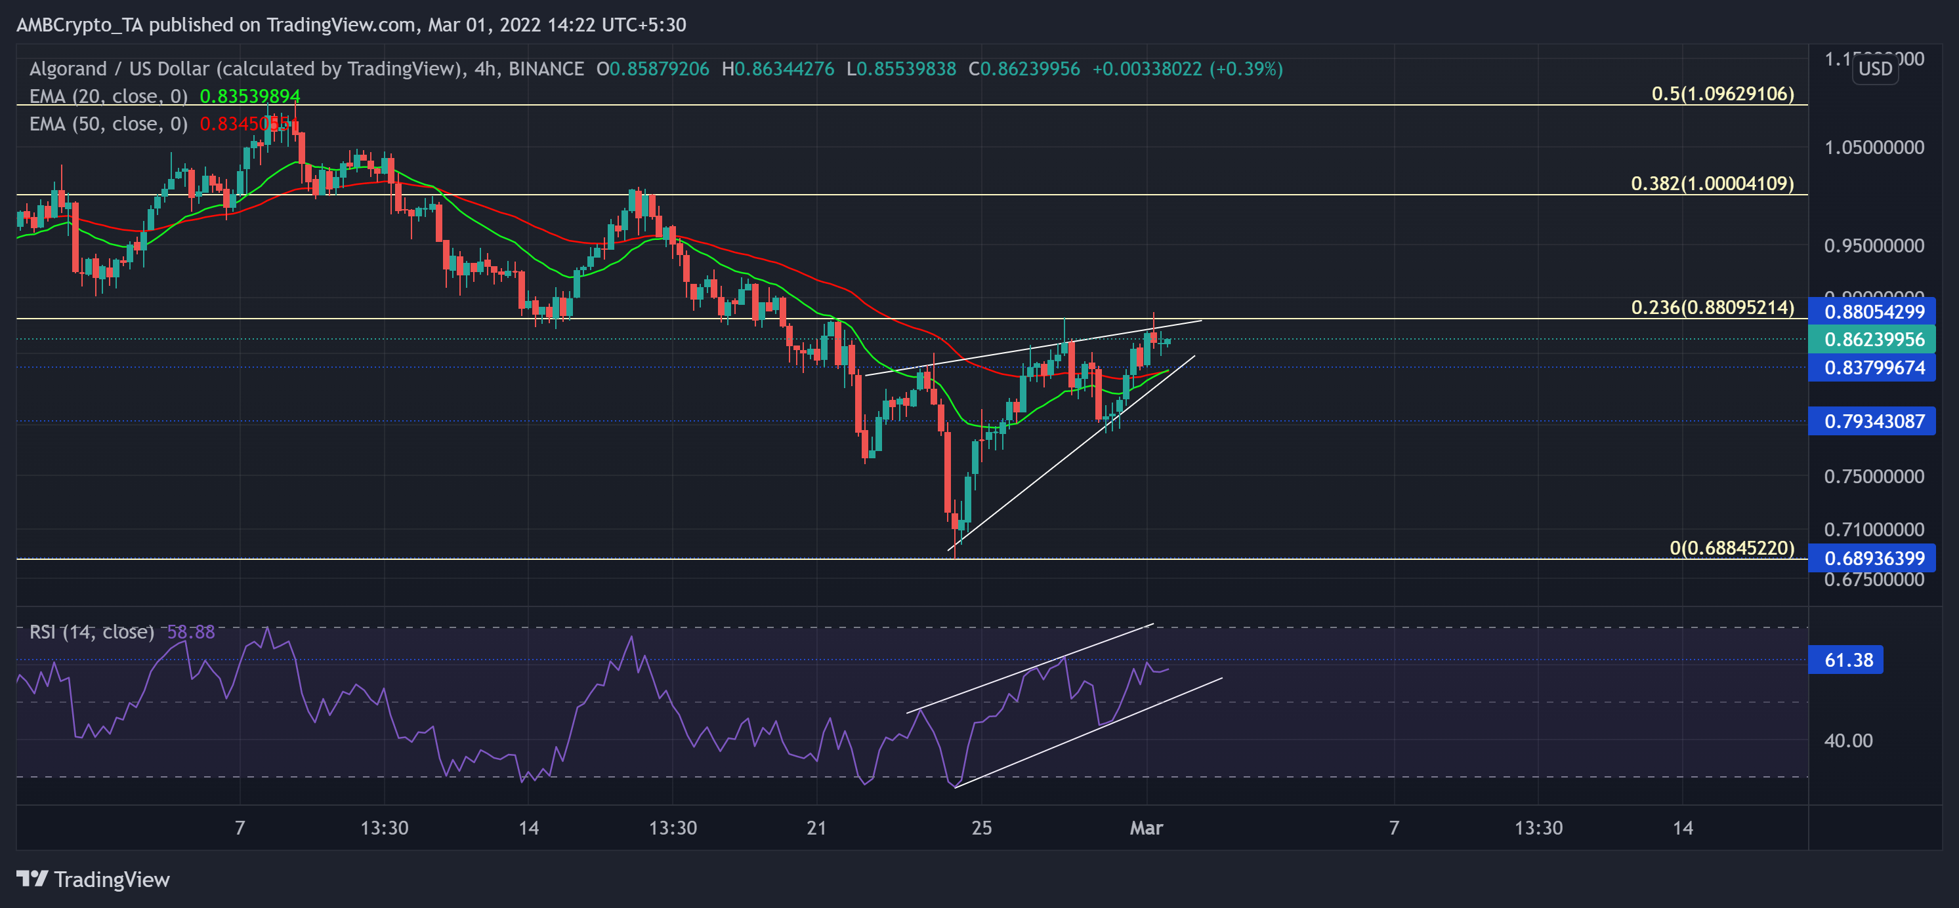
Task: Click the 0.83799674 price tag
Action: click(1872, 368)
